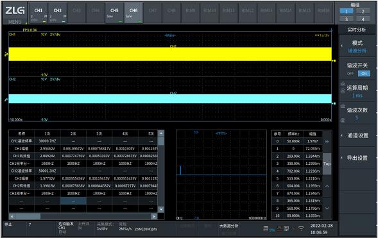Screen dimensions: 378x238
Task: Click the storage save icon in status bar
Action: [266, 228]
